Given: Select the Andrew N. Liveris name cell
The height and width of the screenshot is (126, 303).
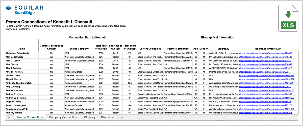Looking at the screenshot, I should point(22,94).
